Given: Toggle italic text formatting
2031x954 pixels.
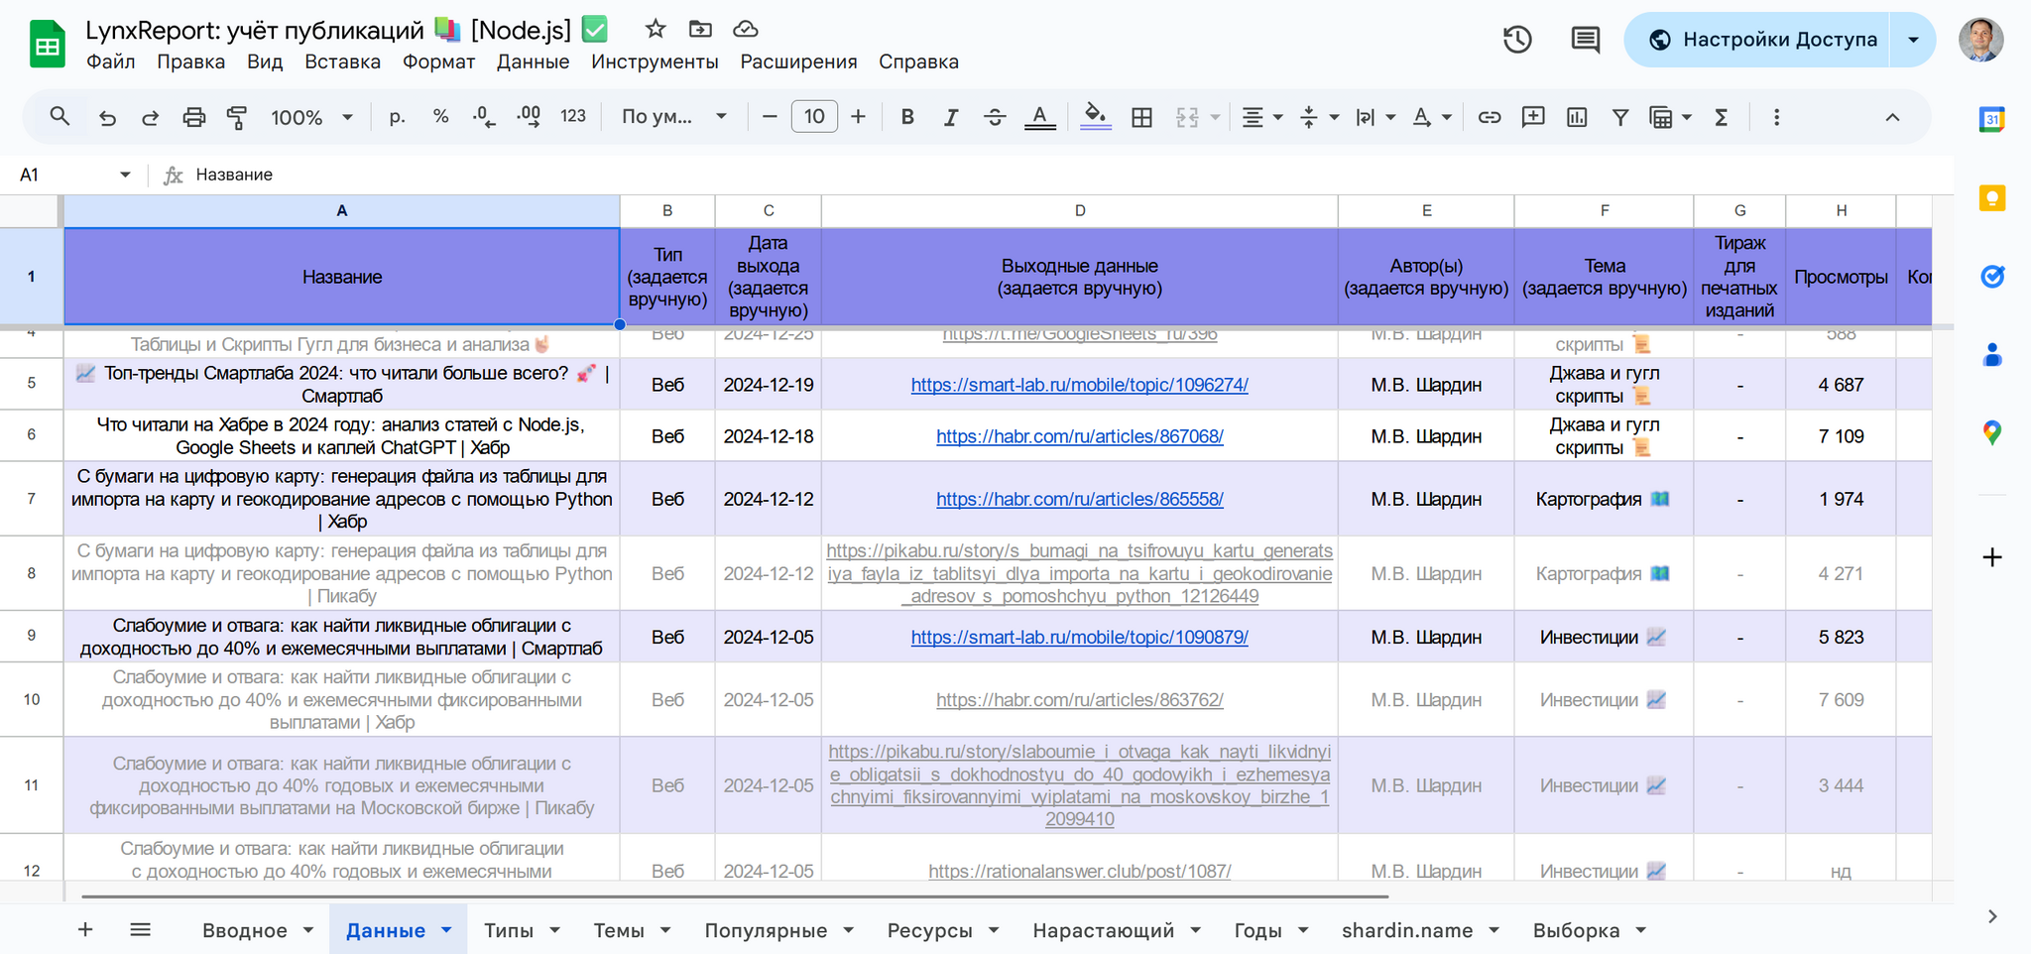Looking at the screenshot, I should pyautogui.click(x=950, y=117).
